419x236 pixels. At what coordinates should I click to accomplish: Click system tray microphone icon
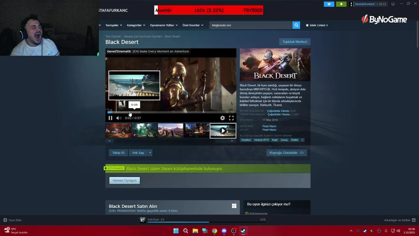coord(386,231)
